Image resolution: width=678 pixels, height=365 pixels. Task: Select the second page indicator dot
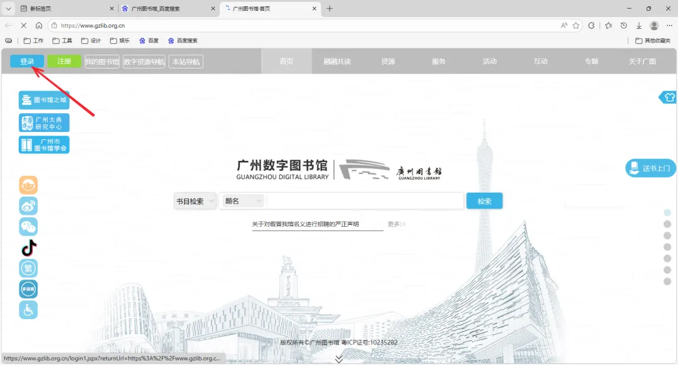pos(667,224)
